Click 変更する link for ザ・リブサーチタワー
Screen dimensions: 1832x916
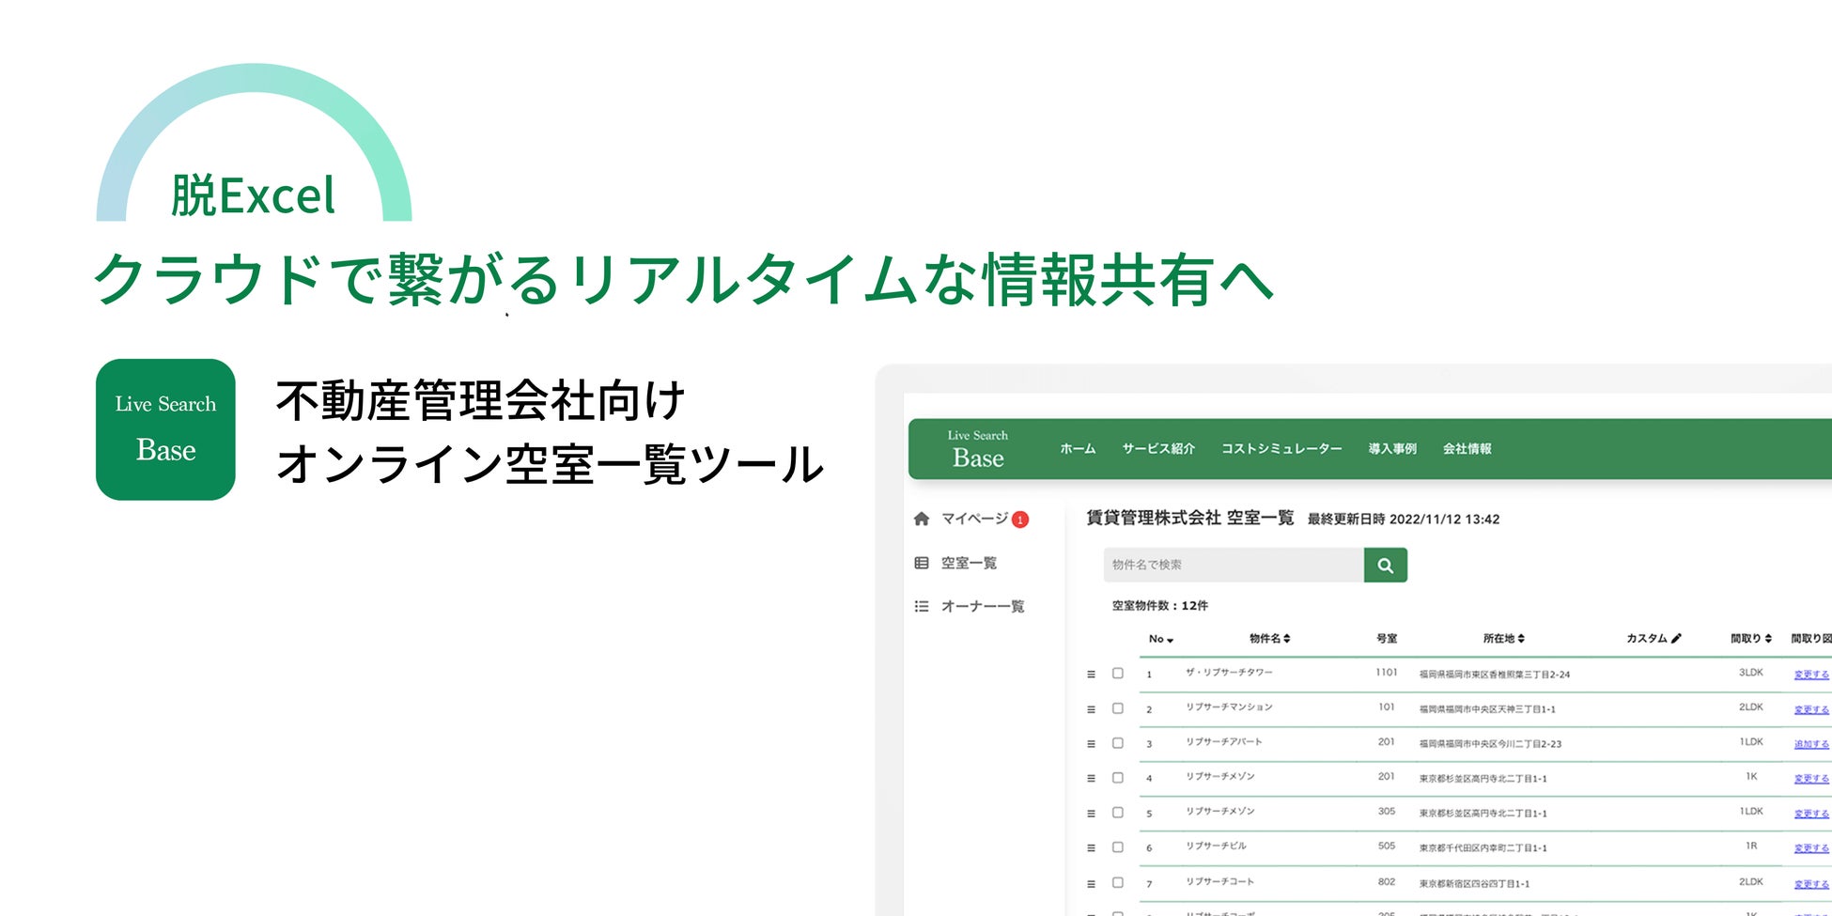click(1811, 675)
